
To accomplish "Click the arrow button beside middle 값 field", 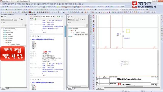I will (x=87, y=25).
